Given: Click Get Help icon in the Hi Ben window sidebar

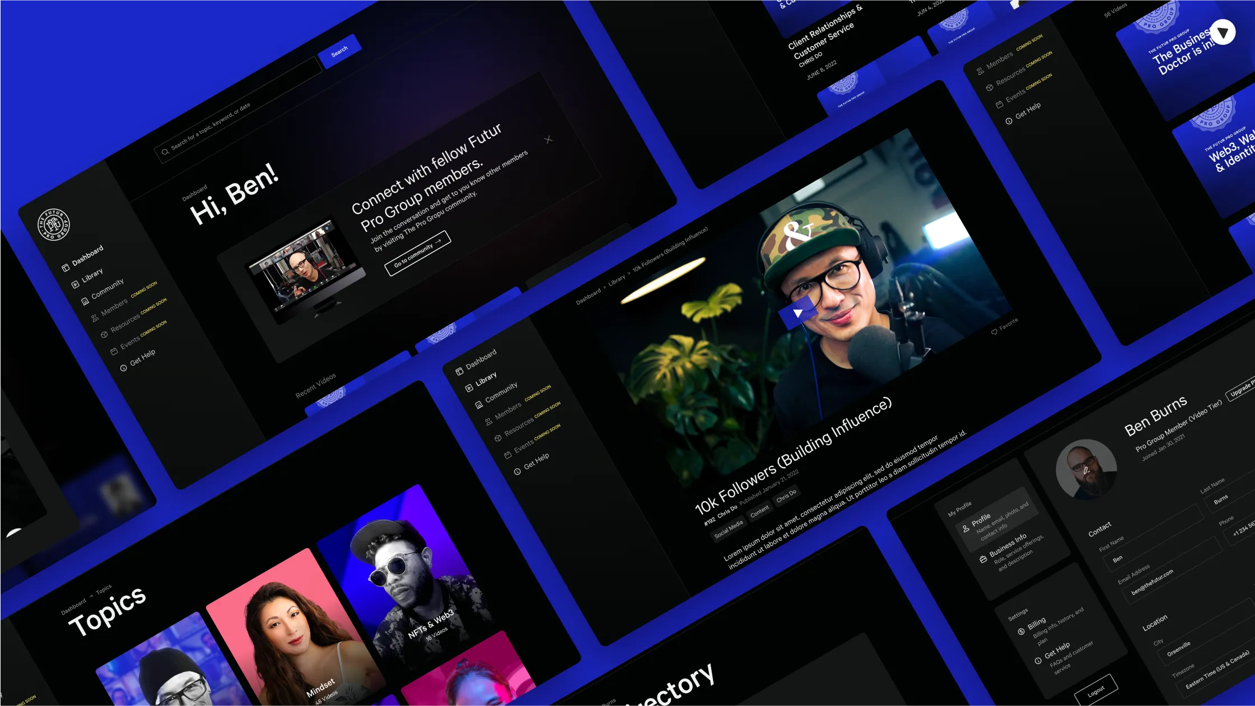Looking at the screenshot, I should pos(123,368).
